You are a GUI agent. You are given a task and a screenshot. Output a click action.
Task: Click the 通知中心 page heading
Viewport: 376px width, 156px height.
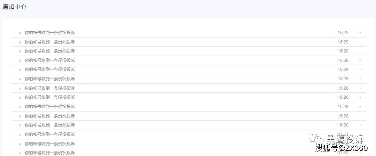pos(14,7)
